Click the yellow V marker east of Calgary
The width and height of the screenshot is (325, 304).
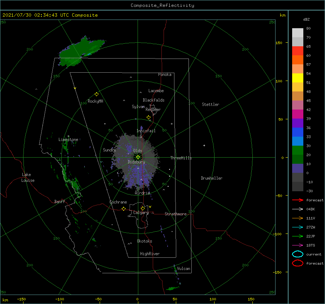tap(150, 207)
